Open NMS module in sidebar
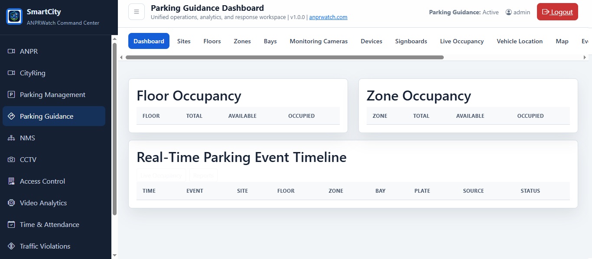Viewport: 592px width, 259px height. tap(54, 138)
